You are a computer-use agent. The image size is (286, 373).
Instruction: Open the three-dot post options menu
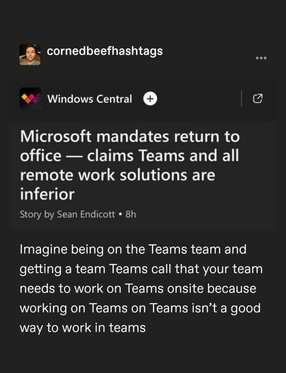point(261,58)
